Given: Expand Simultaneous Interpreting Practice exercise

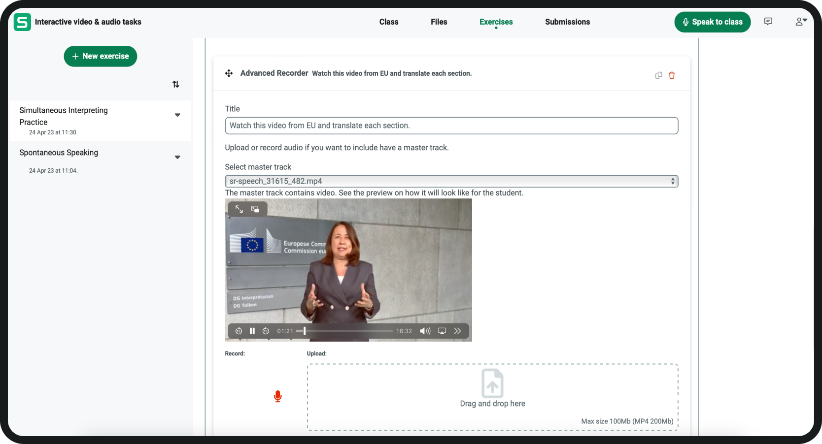Looking at the screenshot, I should (x=177, y=115).
